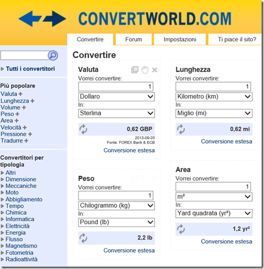Click plus icon next to Lunghezza

(33, 101)
